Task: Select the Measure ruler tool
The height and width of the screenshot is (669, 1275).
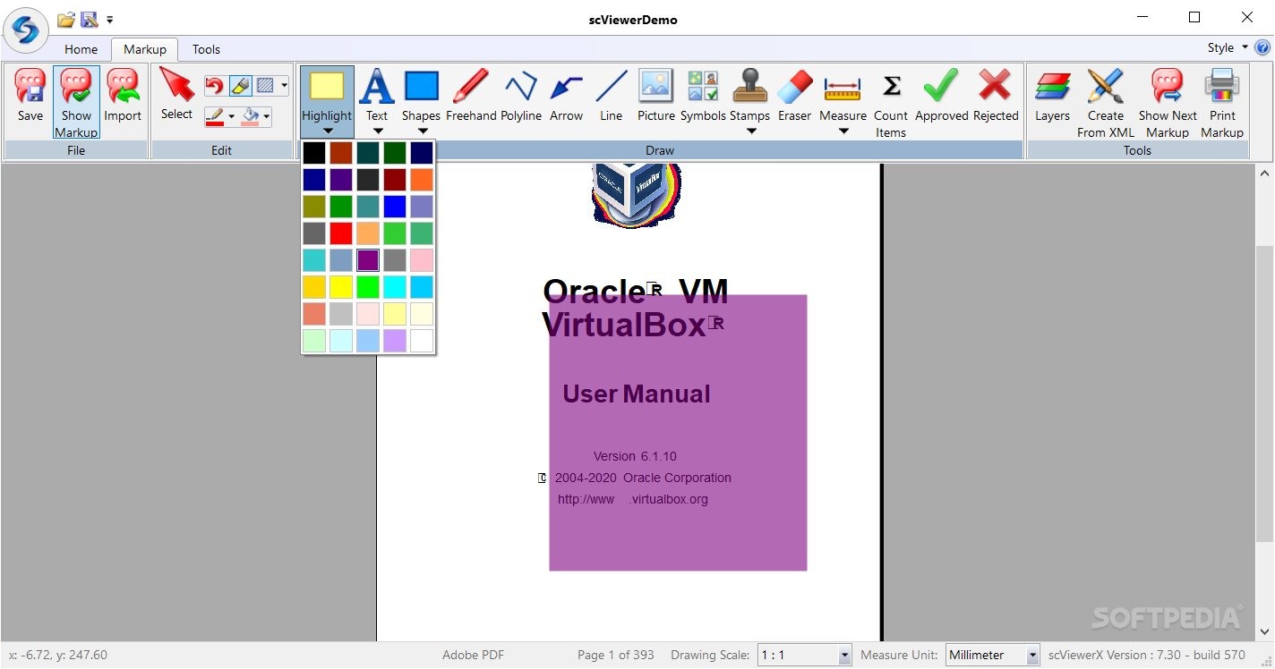Action: (x=843, y=96)
